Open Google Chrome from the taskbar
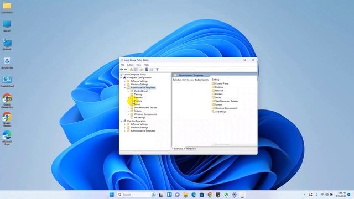This screenshot has width=354, height=199. tap(210, 195)
